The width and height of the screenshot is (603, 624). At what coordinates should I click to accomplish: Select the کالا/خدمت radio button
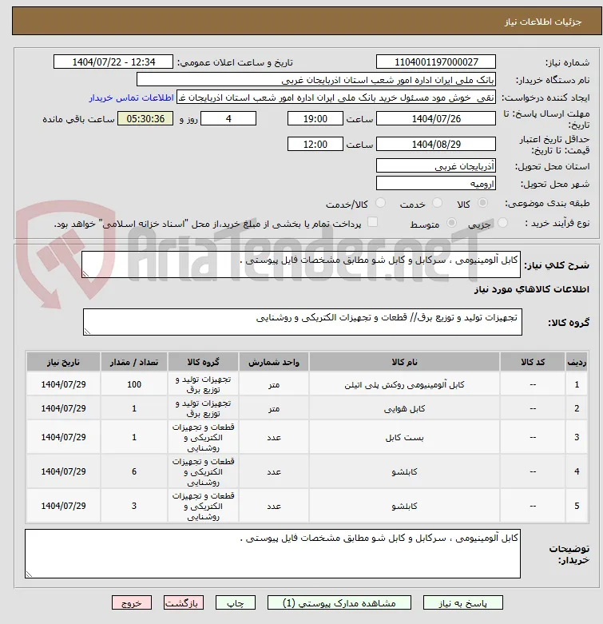pos(381,203)
